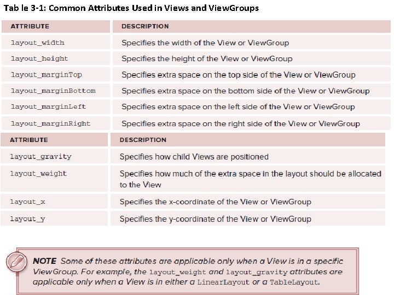
Task: Click the first DESCRIPTION column header
Action: [x=145, y=26]
